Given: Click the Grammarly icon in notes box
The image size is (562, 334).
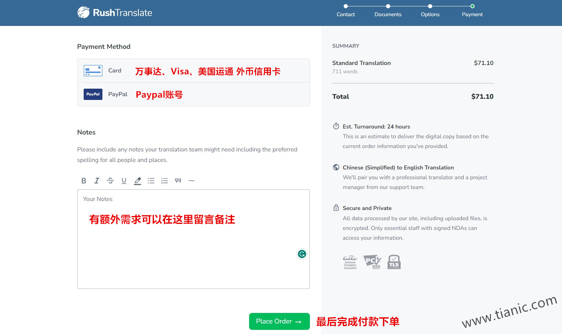Looking at the screenshot, I should click(302, 254).
